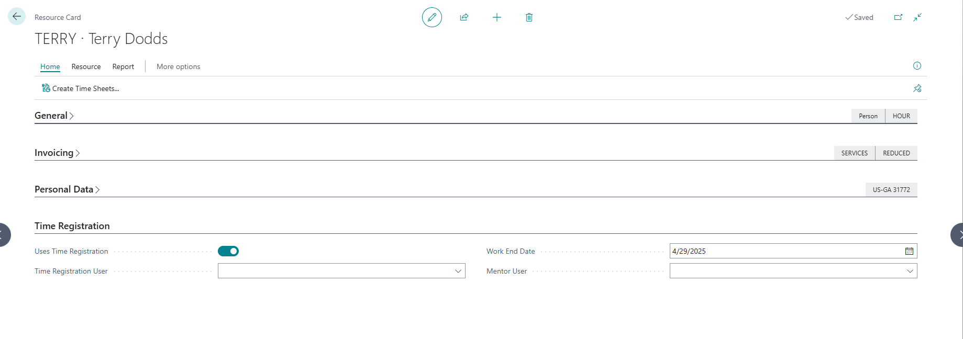This screenshot has width=963, height=339.
Task: Click More options
Action: 178,66
